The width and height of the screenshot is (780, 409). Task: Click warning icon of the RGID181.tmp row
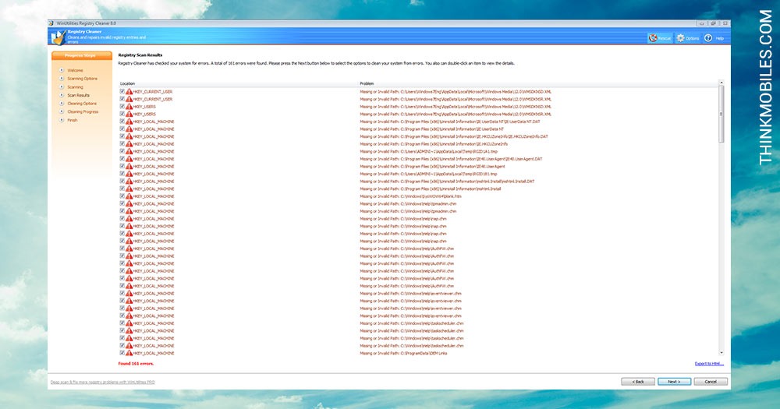(129, 174)
